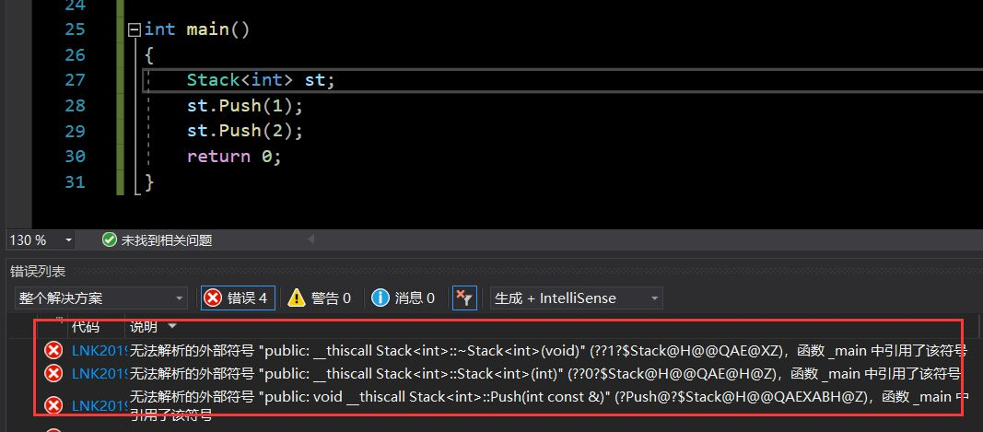Select the Stack<int>(int) unresolved symbol description
The height and width of the screenshot is (432, 983).
[544, 374]
